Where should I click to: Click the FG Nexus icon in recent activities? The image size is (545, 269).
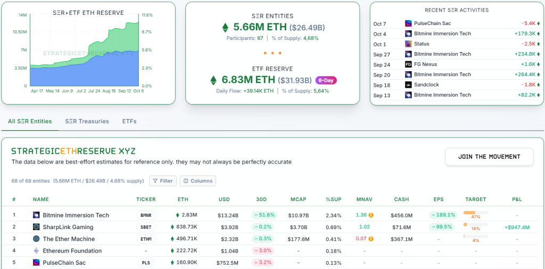coord(408,64)
